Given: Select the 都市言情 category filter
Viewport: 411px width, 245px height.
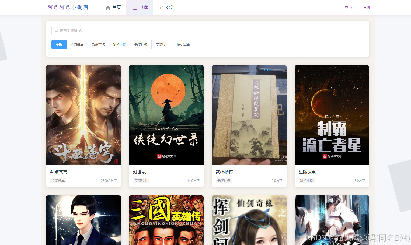Looking at the screenshot, I should click(98, 45).
